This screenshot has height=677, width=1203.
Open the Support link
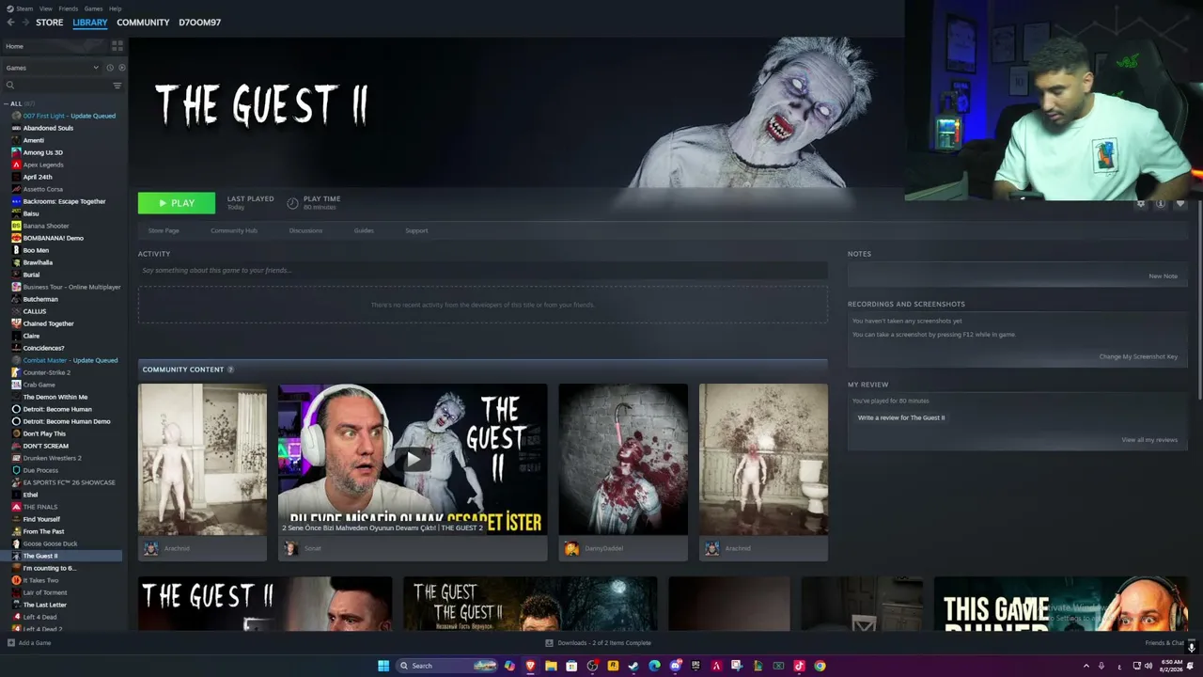416,230
